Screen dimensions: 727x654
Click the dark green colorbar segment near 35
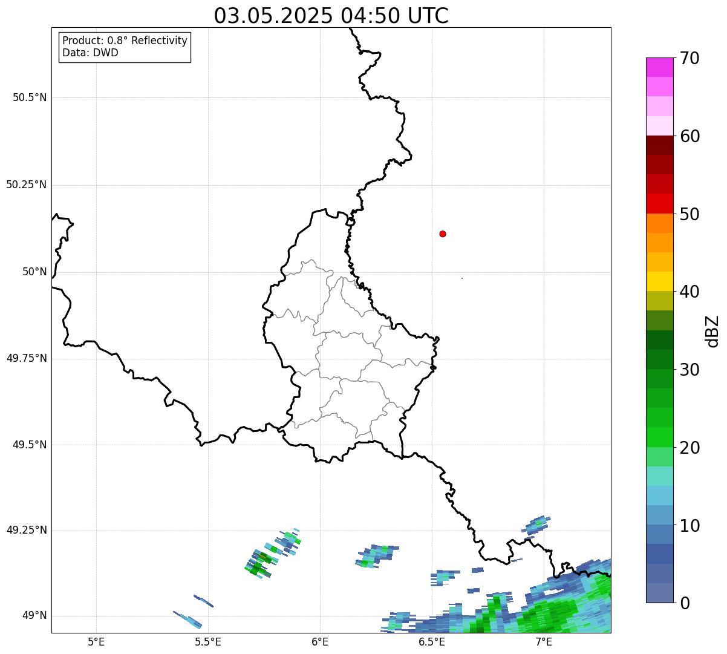click(659, 340)
